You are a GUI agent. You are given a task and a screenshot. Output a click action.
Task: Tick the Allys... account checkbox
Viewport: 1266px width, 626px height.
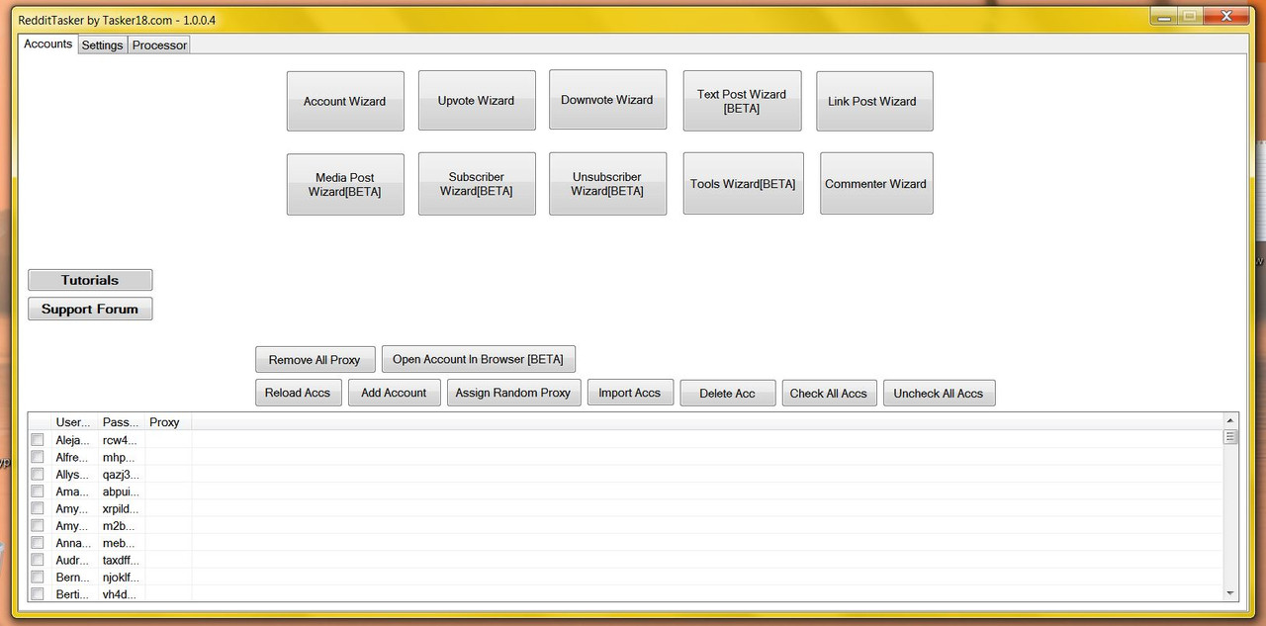pos(38,475)
